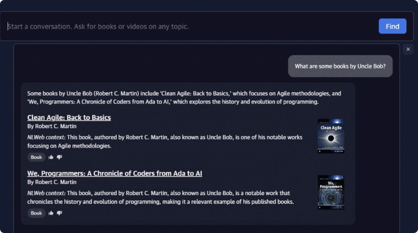
Task: Click the NLWeb context text about Agile methodologies
Action: pyautogui.click(x=165, y=141)
